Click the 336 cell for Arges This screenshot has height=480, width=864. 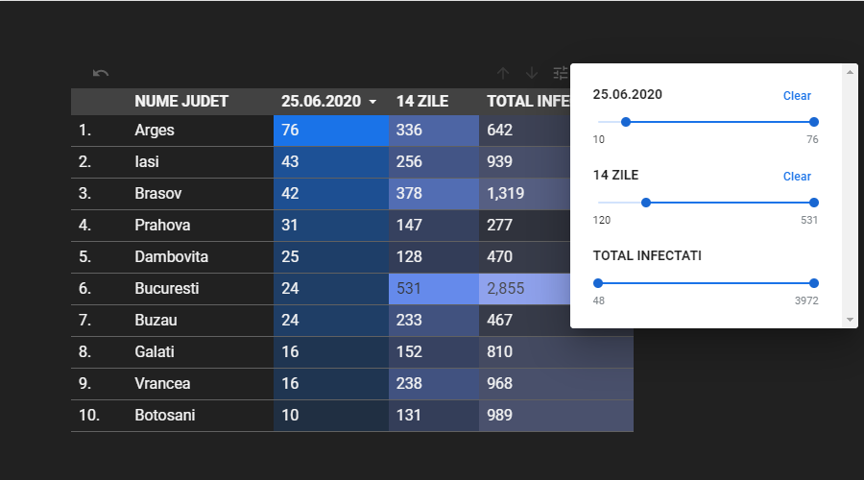(x=434, y=131)
